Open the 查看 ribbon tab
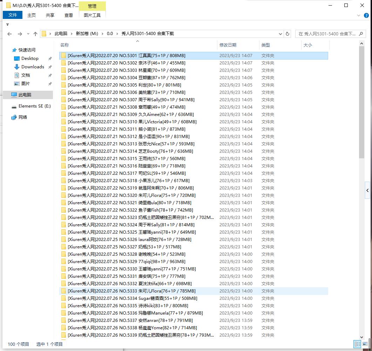 coord(69,15)
